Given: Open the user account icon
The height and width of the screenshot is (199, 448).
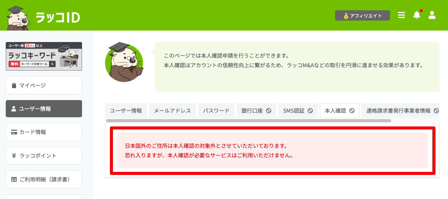Looking at the screenshot, I should [x=432, y=15].
